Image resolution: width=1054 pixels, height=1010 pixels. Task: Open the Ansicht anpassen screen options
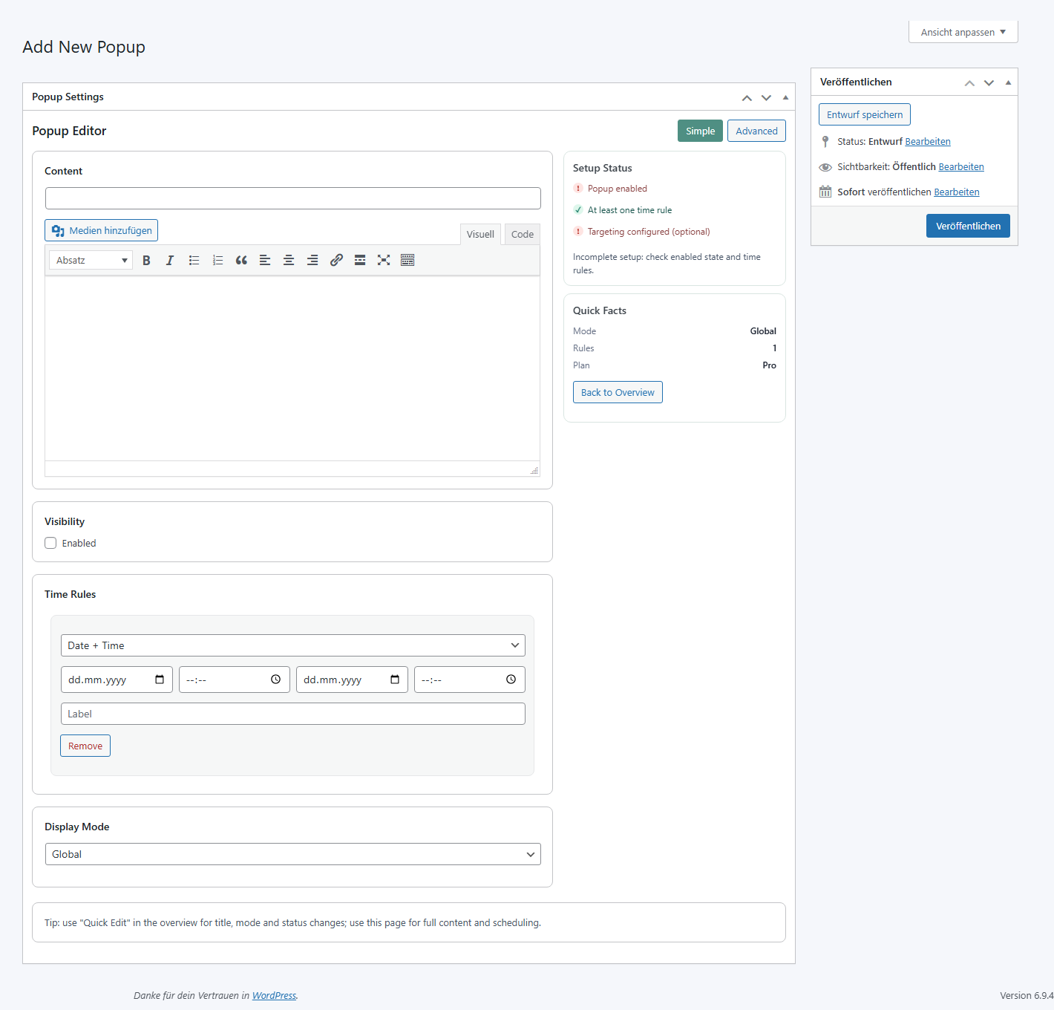click(963, 32)
